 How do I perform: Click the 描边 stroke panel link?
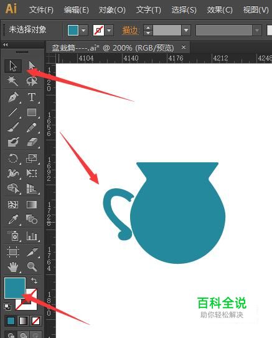point(131,31)
